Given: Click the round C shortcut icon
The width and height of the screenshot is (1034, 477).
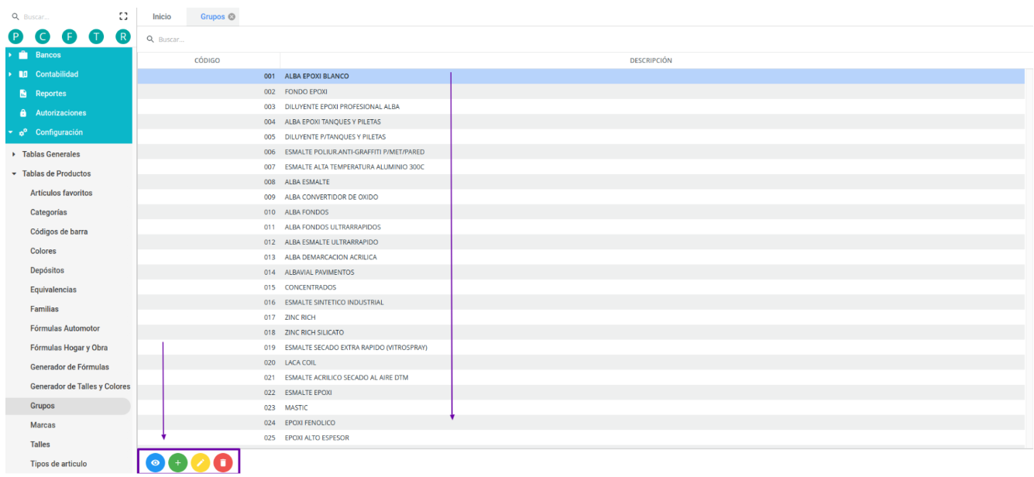Looking at the screenshot, I should coord(43,36).
